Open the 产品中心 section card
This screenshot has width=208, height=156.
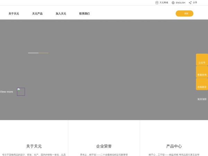tap(174, 146)
